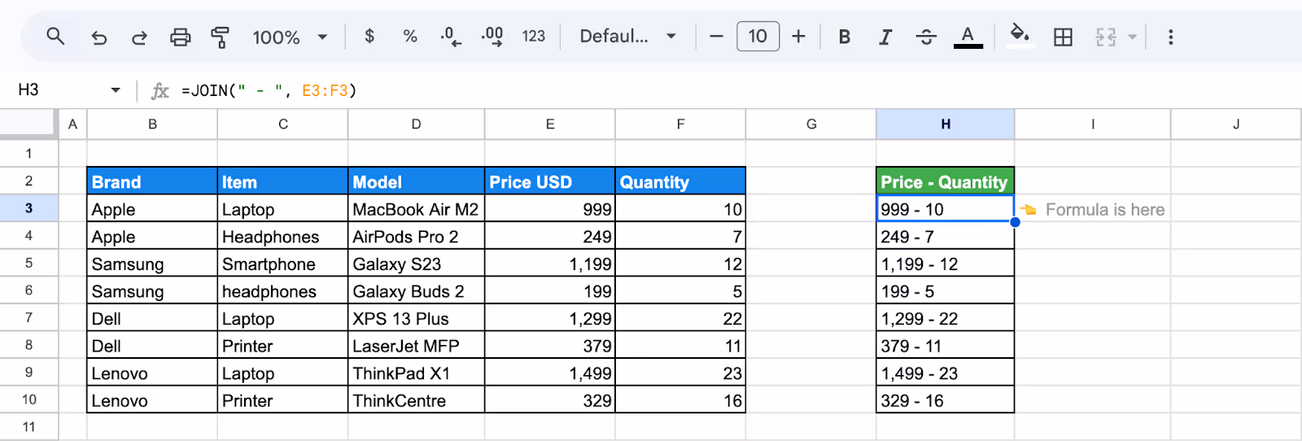Select column B header
Screen dimensions: 1302x441
tap(152, 124)
